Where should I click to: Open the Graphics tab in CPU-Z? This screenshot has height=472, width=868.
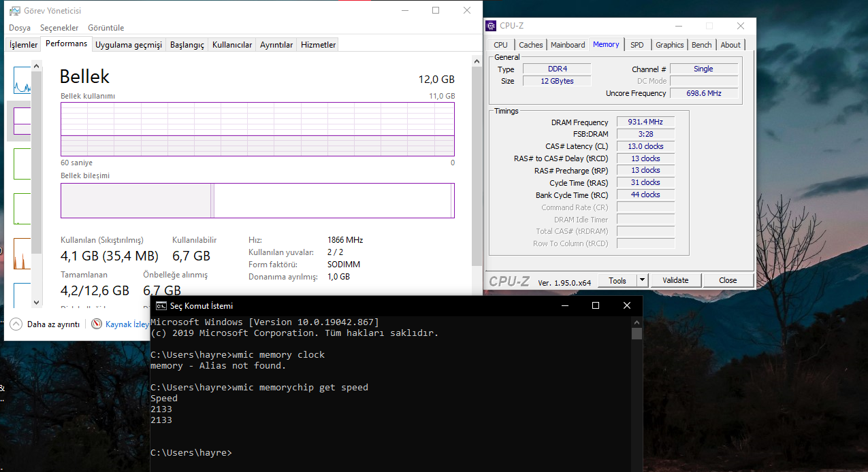coord(669,45)
